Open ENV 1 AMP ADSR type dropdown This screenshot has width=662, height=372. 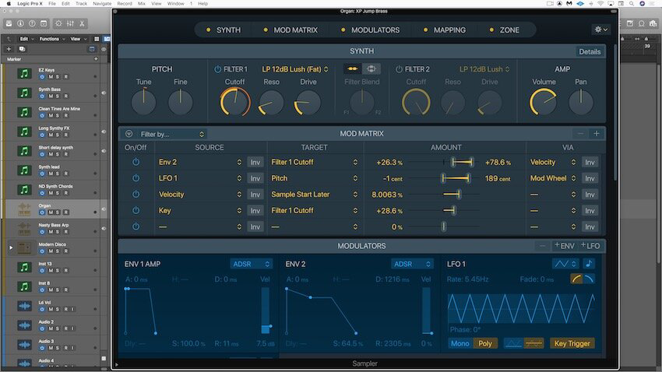coord(251,264)
